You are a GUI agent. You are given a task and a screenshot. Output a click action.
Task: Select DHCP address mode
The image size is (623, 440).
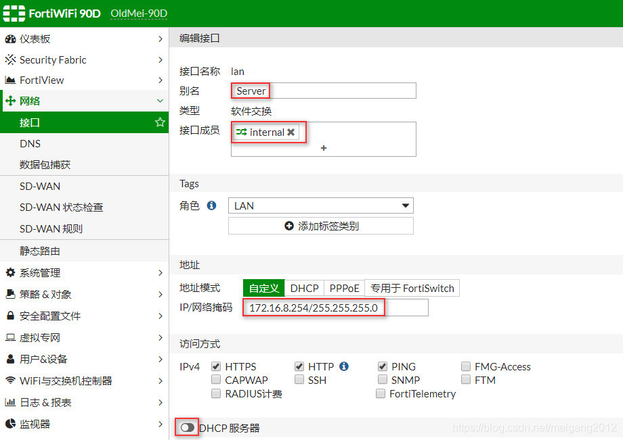(x=304, y=288)
